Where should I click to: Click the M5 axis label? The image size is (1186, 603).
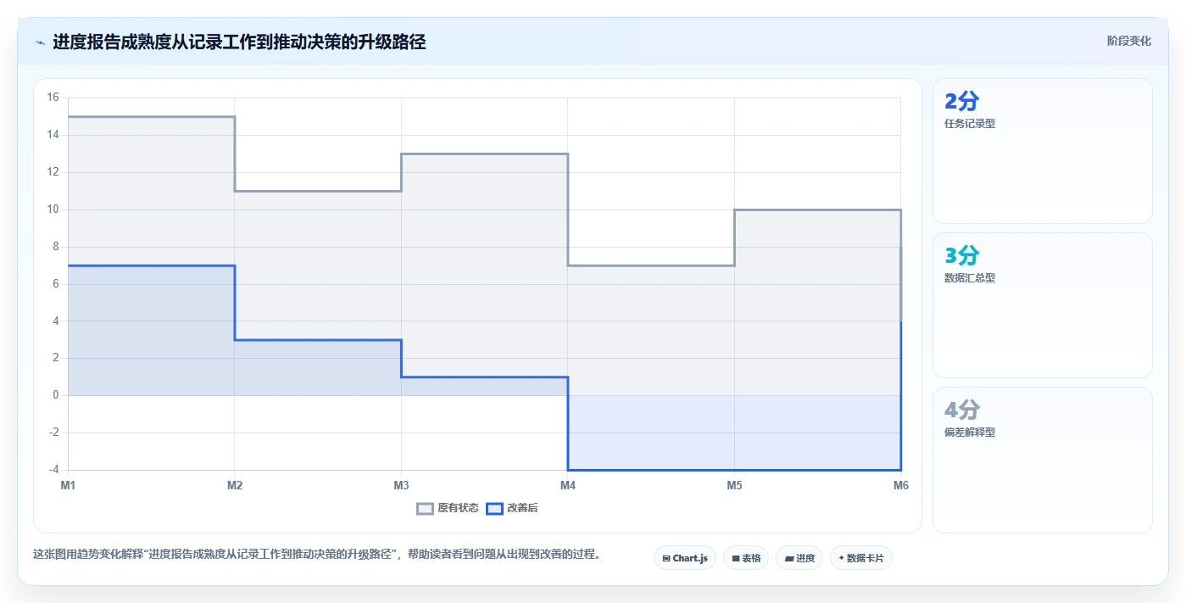tap(734, 486)
